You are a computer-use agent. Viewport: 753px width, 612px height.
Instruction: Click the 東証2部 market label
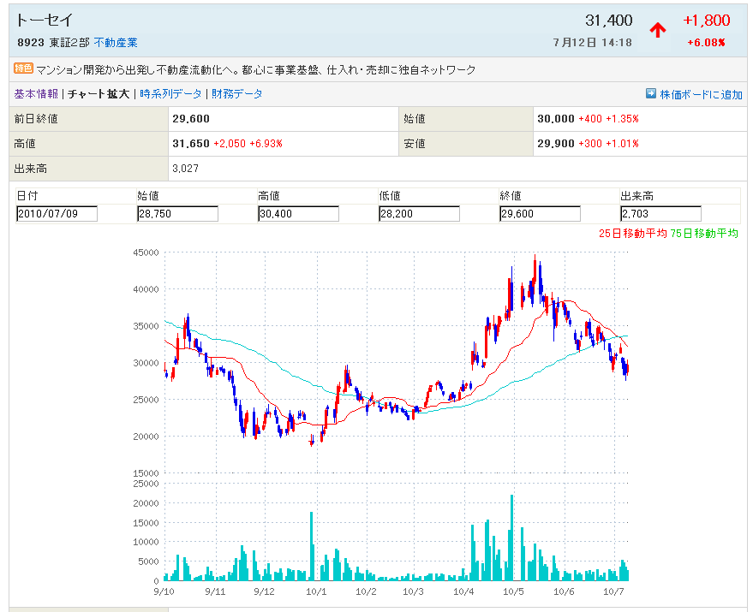[x=69, y=43]
